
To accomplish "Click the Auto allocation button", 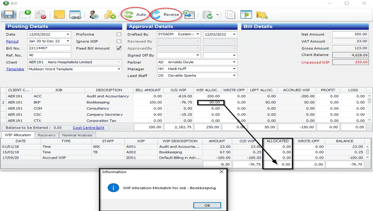I will click(x=135, y=14).
